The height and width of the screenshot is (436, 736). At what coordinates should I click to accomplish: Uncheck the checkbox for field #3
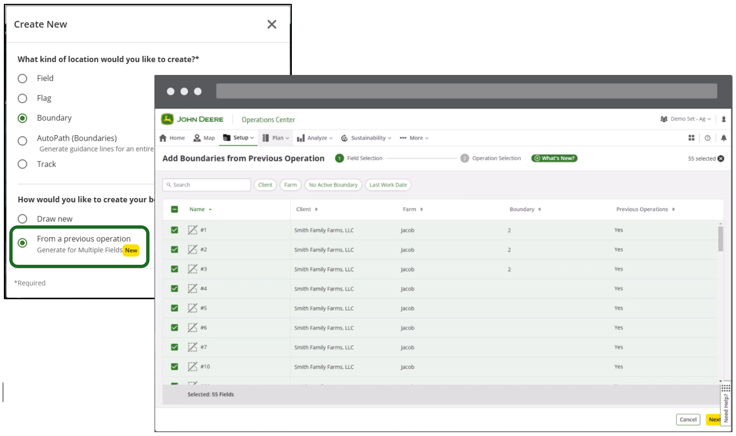175,269
